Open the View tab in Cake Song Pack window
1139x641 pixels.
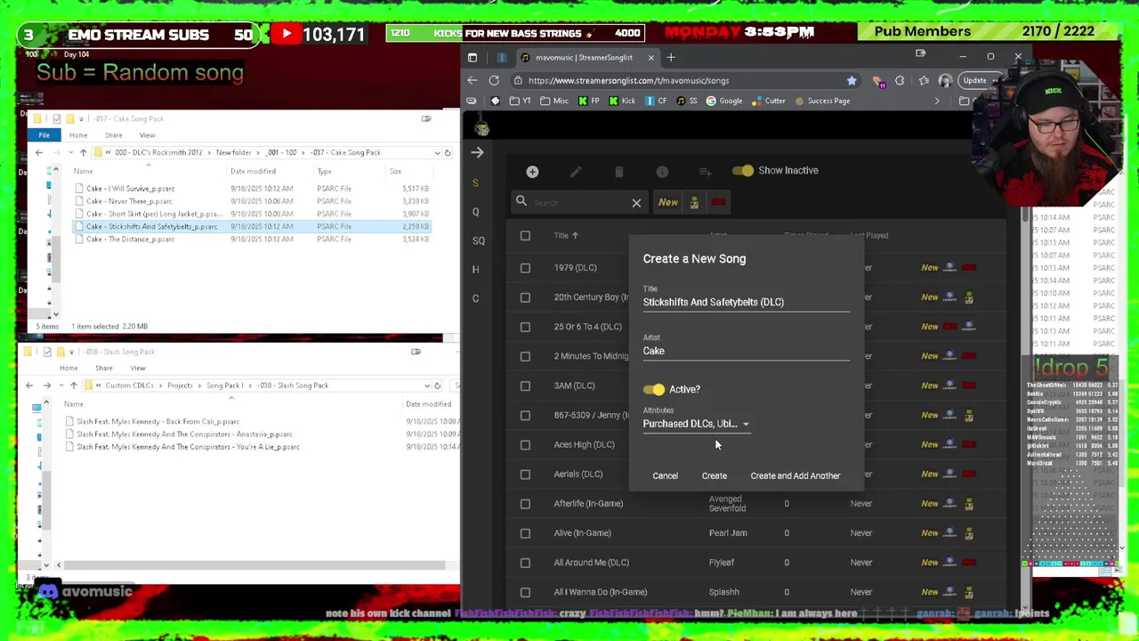pyautogui.click(x=147, y=135)
